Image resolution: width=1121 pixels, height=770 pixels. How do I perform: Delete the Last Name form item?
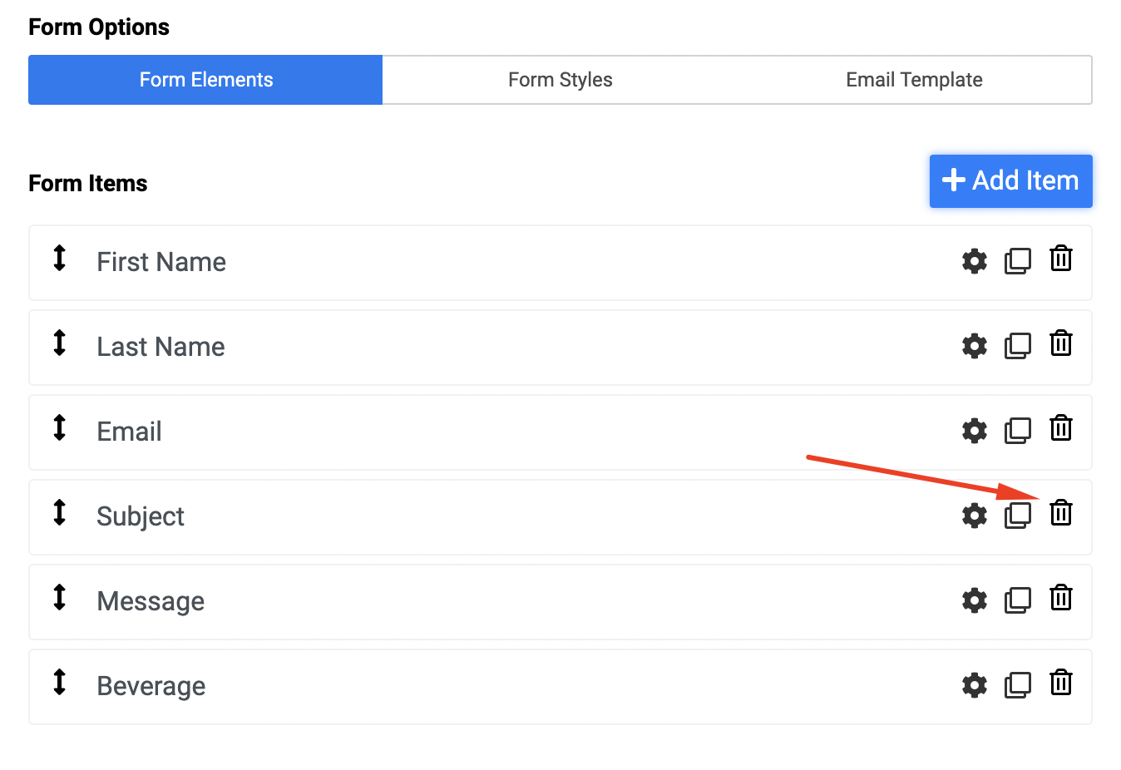1060,343
